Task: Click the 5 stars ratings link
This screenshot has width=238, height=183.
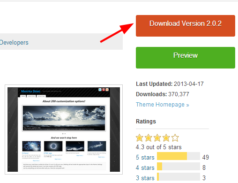Action: (145, 157)
